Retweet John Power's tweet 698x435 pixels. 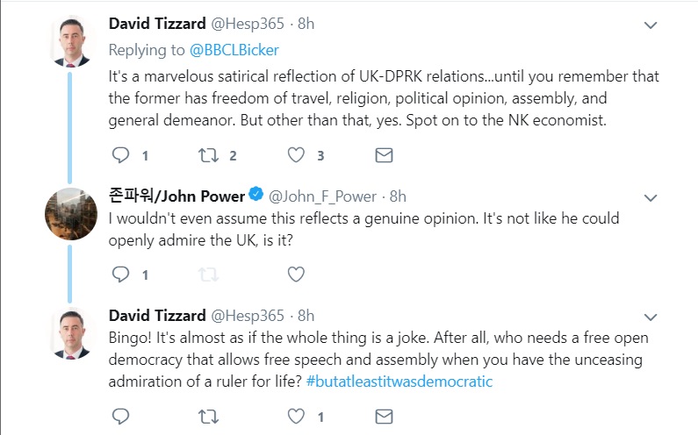coord(208,275)
